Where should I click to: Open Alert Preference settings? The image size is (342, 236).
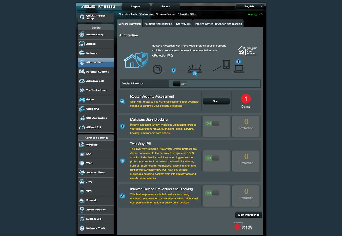pyautogui.click(x=248, y=215)
